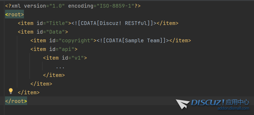
Task: Click the DISCUZ! 应用中心 watermark text
Action: (220, 102)
